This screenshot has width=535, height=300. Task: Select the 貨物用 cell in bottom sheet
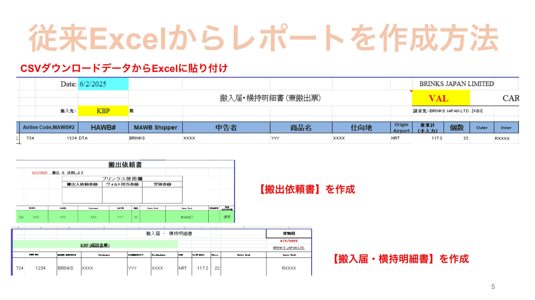point(289,233)
